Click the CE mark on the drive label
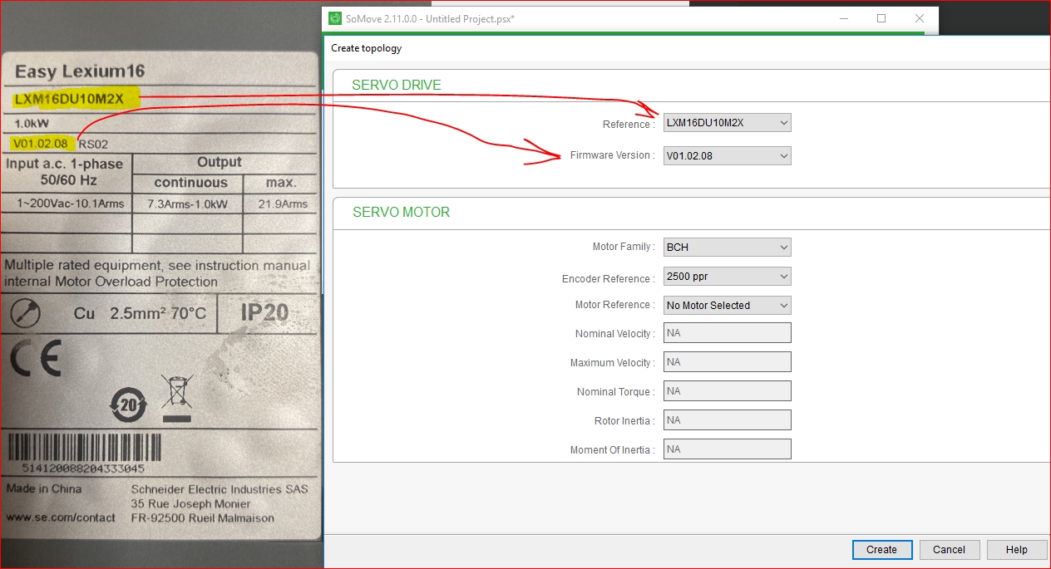This screenshot has height=569, width=1051. (35, 359)
